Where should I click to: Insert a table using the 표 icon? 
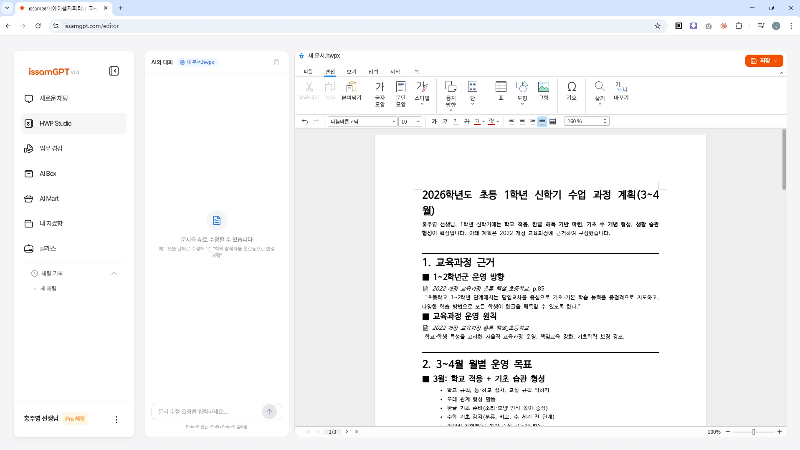(501, 91)
